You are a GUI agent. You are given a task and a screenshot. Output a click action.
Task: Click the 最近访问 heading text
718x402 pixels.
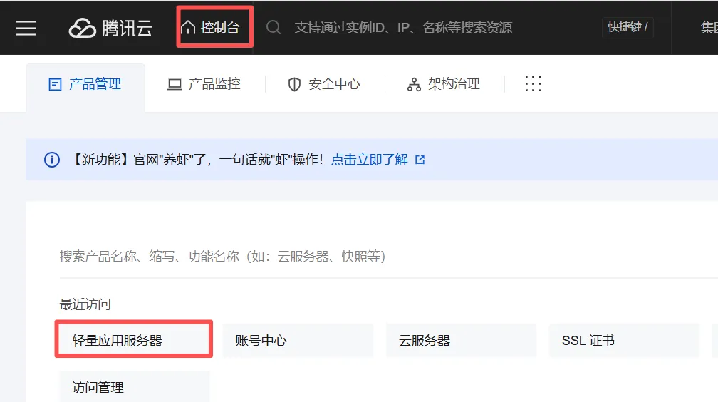[85, 304]
